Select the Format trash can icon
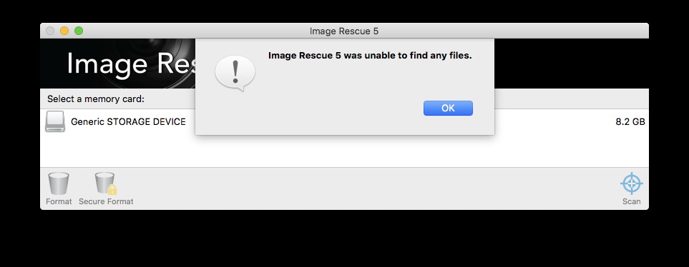This screenshot has height=267, width=689. point(59,183)
